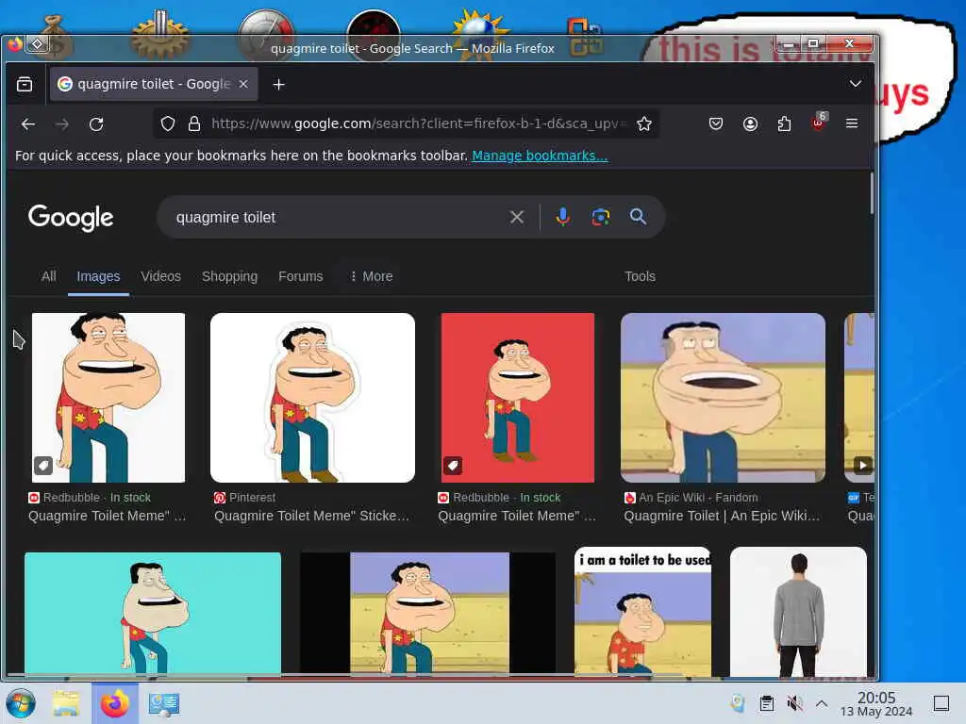Submit search with magnifier icon
This screenshot has width=966, height=724.
(638, 217)
